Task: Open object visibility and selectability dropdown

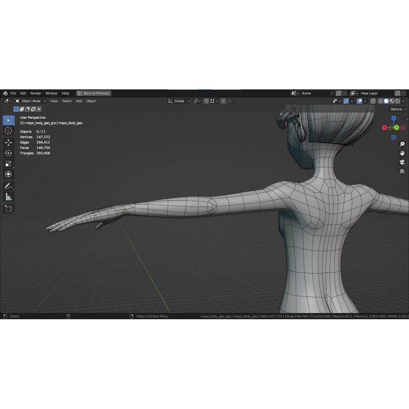Action: (x=337, y=101)
